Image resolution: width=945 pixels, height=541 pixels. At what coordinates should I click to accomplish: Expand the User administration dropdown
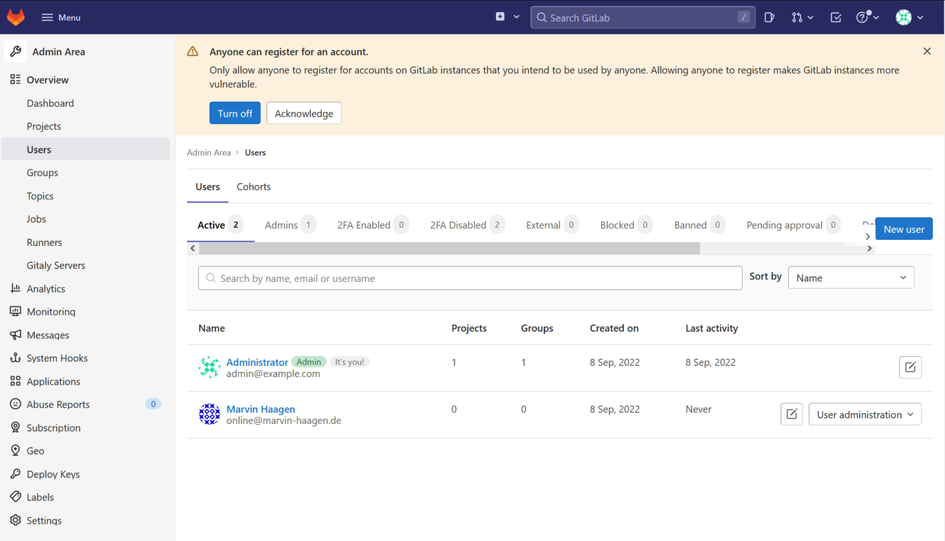click(864, 414)
